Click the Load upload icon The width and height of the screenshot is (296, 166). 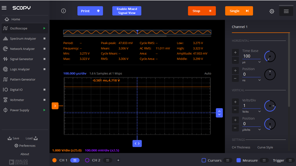point(36,138)
